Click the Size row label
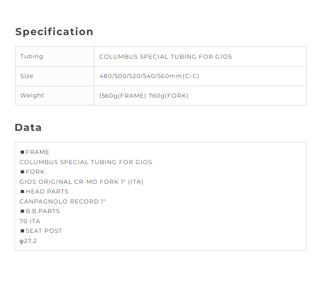Viewport: 333px width, 283px height. [x=27, y=76]
